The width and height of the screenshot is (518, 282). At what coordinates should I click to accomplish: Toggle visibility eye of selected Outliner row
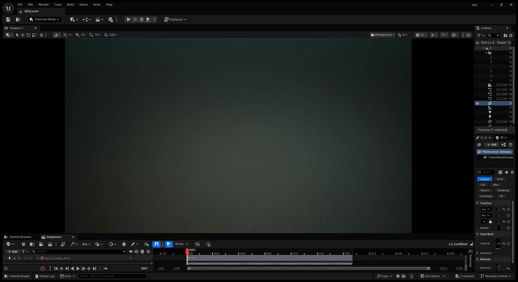pos(477,103)
